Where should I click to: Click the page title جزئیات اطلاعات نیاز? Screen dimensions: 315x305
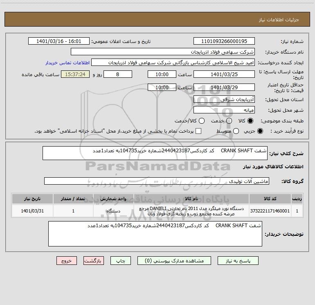(279, 20)
